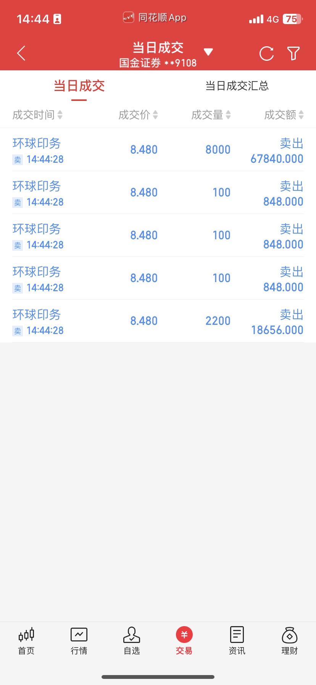Sort by 成交价 column arrows
Viewport: 316px width, 685px height.
click(x=155, y=115)
